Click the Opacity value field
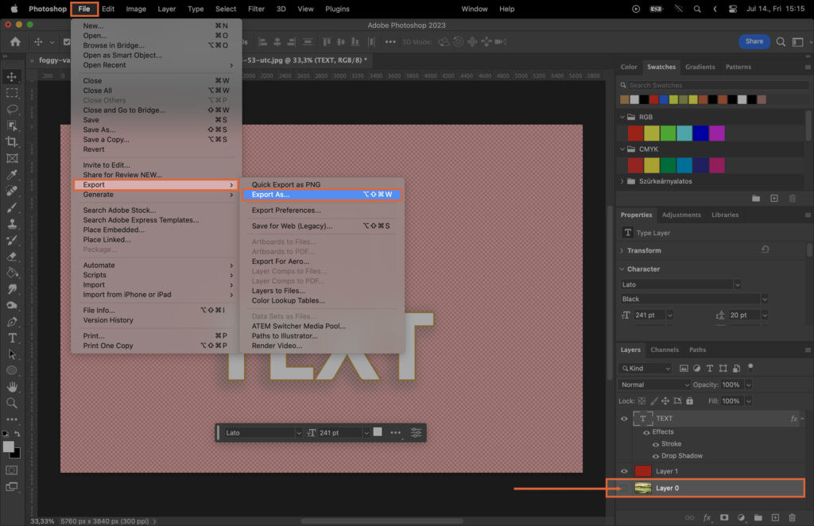 731,385
